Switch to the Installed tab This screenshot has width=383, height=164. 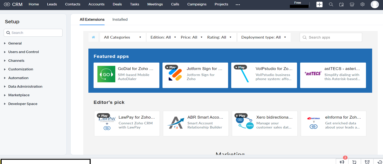120,19
